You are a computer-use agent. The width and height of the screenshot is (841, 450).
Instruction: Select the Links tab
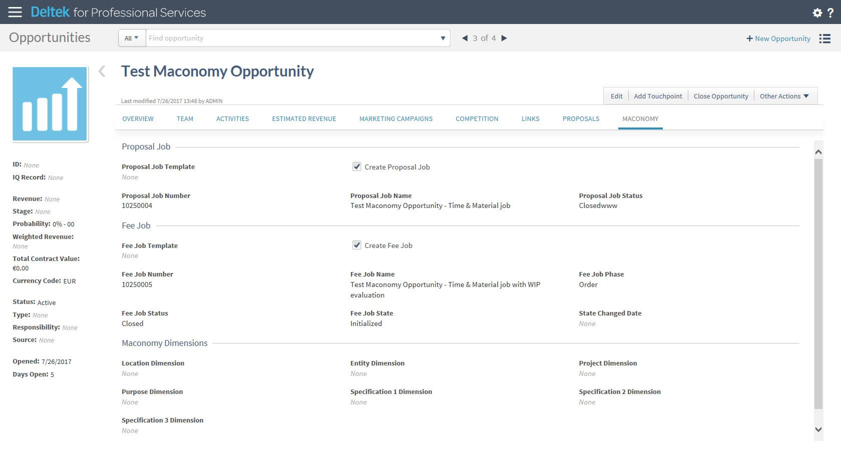530,118
